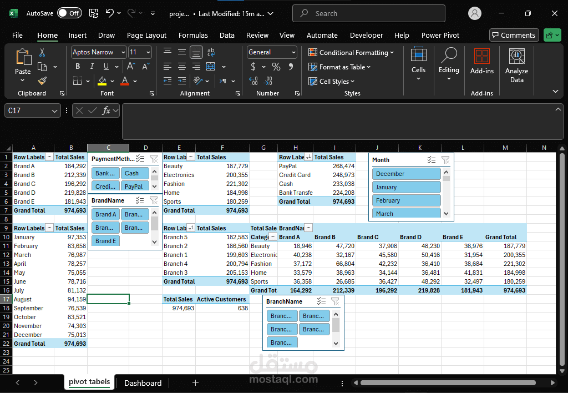Open the Data ribbon tab
Screen dimensions: 568x393
coord(227,35)
